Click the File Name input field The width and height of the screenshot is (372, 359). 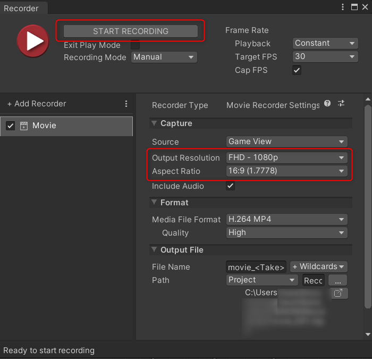pyautogui.click(x=256, y=267)
